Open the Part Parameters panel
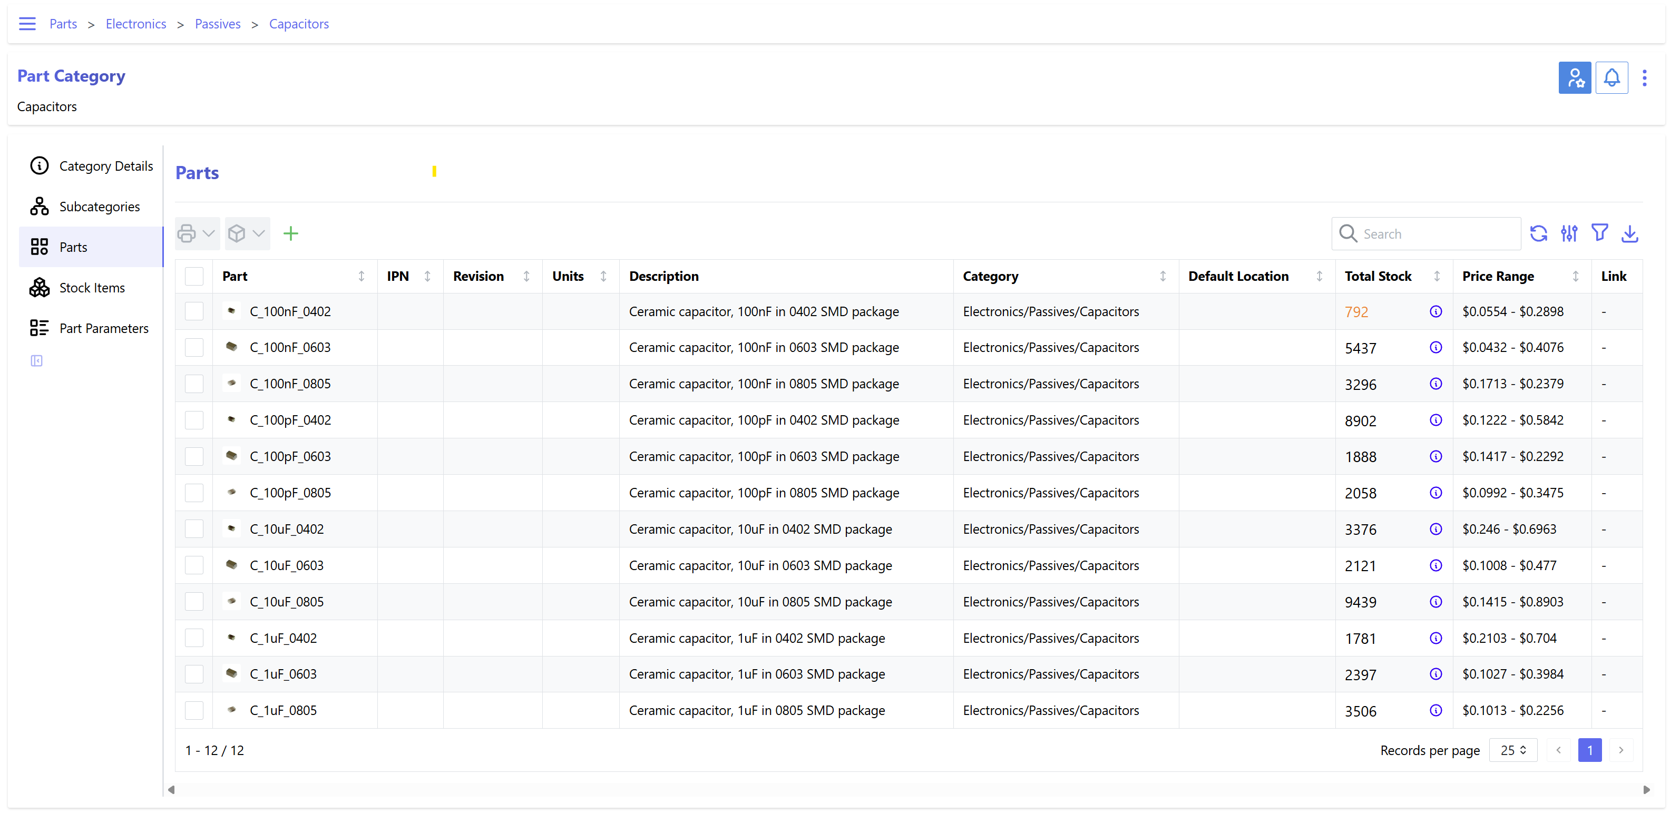Image resolution: width=1670 pixels, height=813 pixels. click(x=104, y=328)
